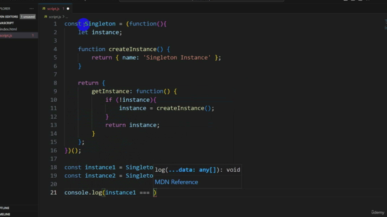Click the JS file icon on script.js tab

tap(44, 8)
